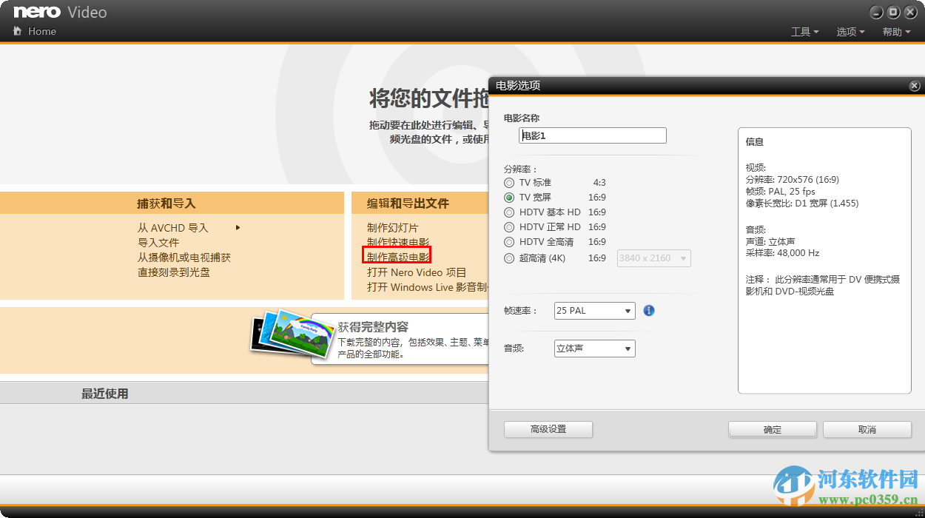Expand the 从 AVCHD 导入 submenu arrow
Screen dimensions: 925x518
tap(237, 229)
